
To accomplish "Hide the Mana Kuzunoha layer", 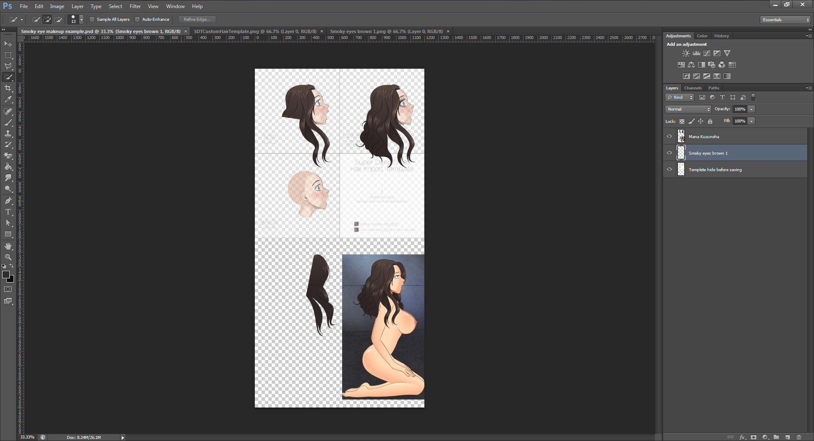I will point(669,136).
